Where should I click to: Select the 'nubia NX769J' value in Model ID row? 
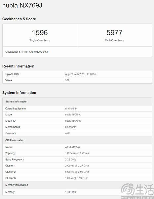click(73, 121)
